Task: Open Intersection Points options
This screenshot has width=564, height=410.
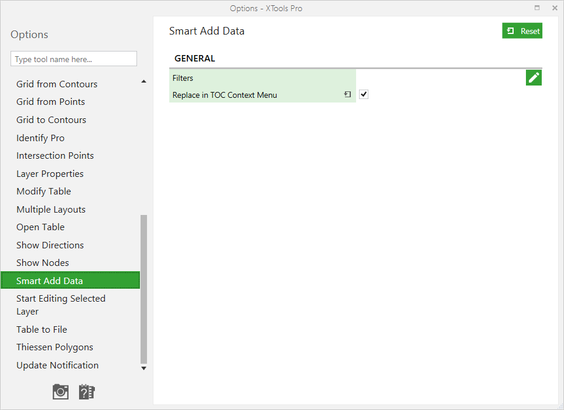Action: [55, 156]
